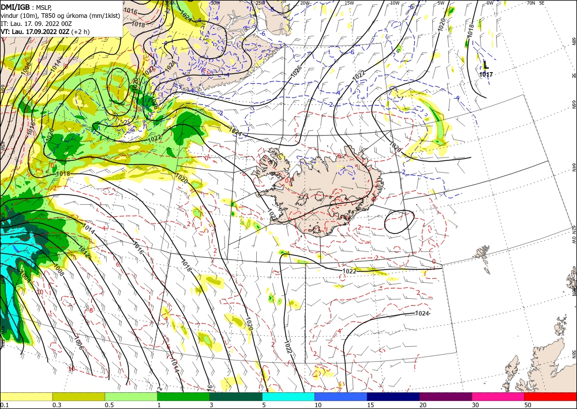
Task: Select the navy 15–20 legend swatch
Action: (394, 396)
